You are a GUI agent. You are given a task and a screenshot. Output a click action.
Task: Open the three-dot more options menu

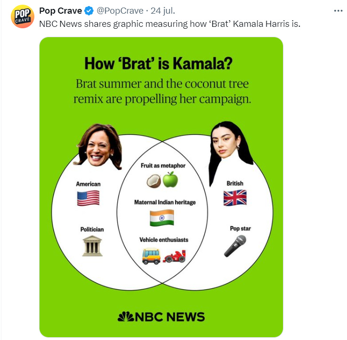338,11
